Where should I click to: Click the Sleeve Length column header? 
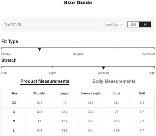point(90,93)
